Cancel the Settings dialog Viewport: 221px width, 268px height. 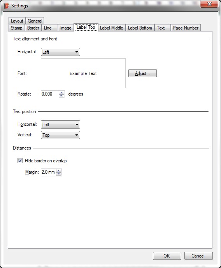198,256
